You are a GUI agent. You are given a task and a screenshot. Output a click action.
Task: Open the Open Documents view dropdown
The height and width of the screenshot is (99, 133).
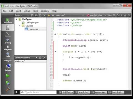(36, 57)
